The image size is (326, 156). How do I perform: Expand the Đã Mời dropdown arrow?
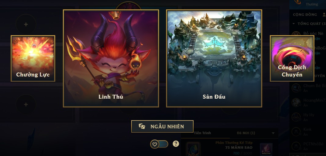coord(273,133)
